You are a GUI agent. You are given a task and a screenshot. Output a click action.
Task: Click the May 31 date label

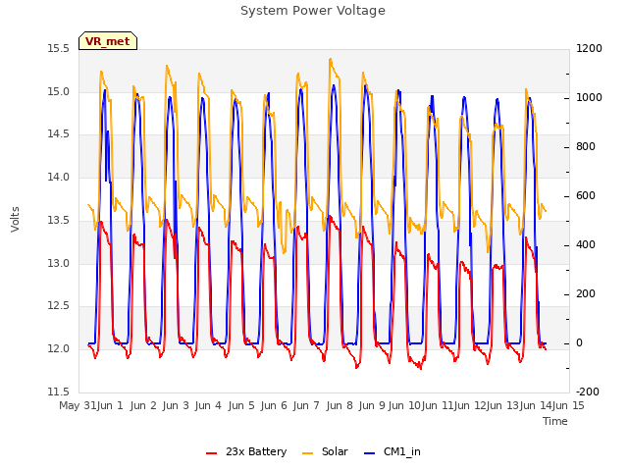tap(78, 405)
